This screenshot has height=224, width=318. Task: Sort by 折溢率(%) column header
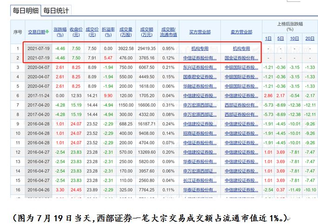point(108,32)
